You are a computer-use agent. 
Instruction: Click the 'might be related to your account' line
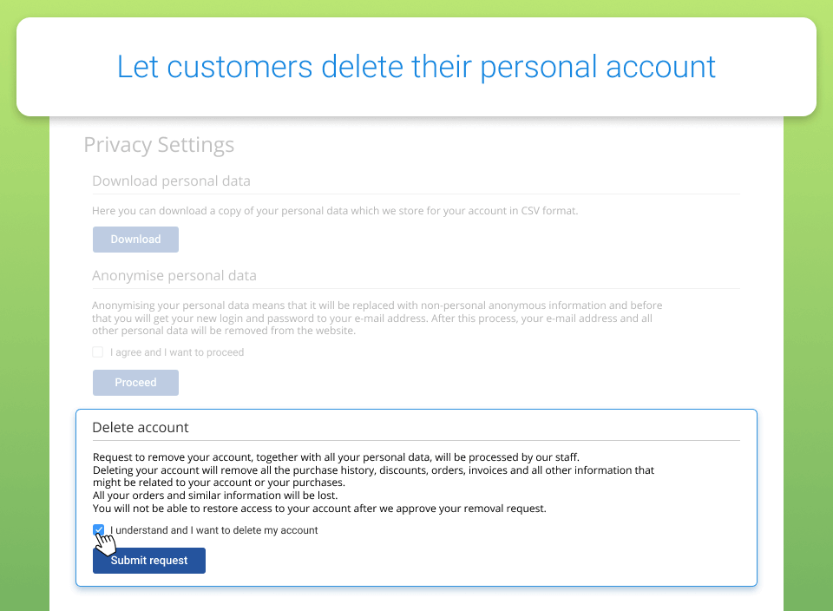(x=219, y=483)
